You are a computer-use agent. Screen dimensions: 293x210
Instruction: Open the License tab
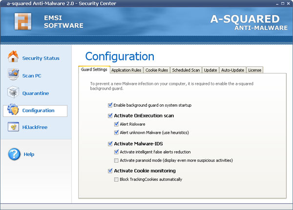coord(255,70)
